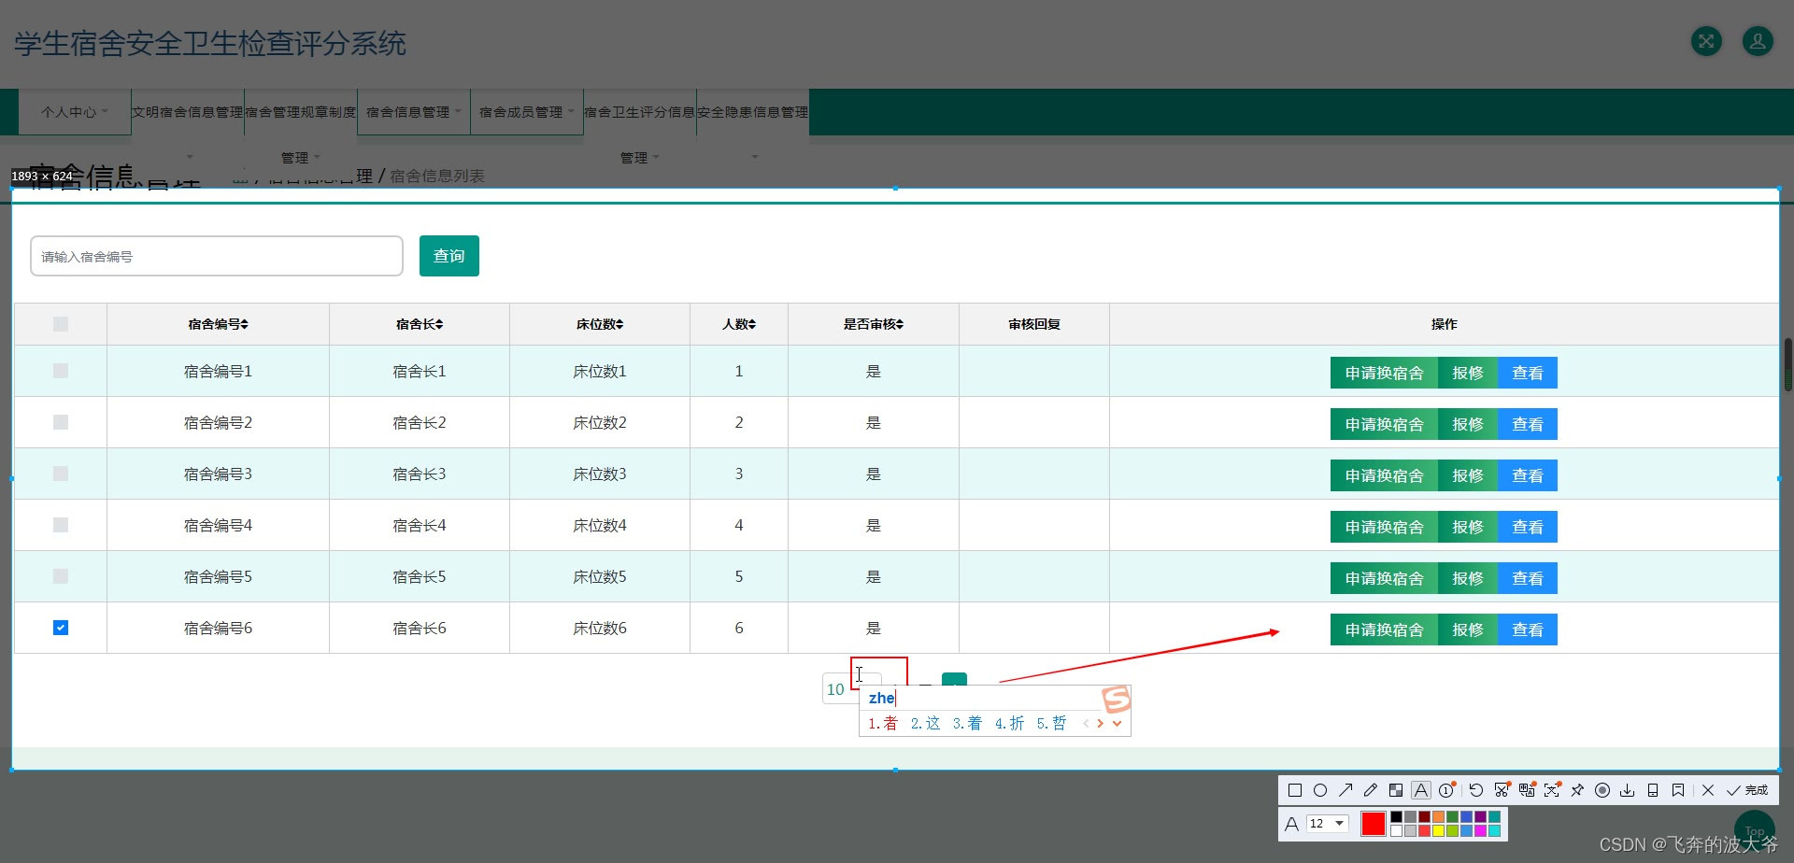Click the scissors long-screenshot icon
The height and width of the screenshot is (863, 1794).
point(1502,790)
